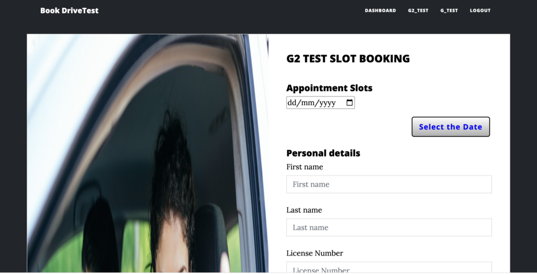The height and width of the screenshot is (274, 537).
Task: Select the mm month segment of date
Action: (x=307, y=103)
